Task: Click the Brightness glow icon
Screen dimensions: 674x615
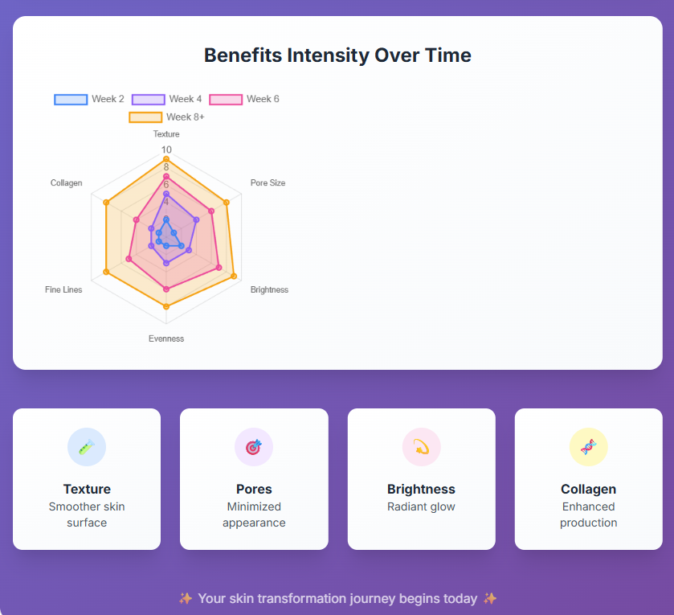Action: pos(422,447)
